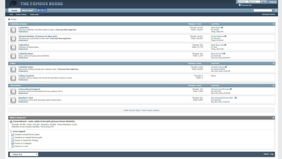Collapse the What's Going On box

[274, 118]
